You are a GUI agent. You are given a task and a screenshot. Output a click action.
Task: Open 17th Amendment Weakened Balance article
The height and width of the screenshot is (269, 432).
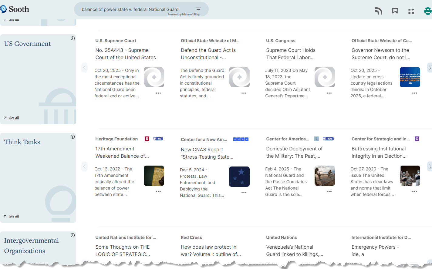click(122, 152)
